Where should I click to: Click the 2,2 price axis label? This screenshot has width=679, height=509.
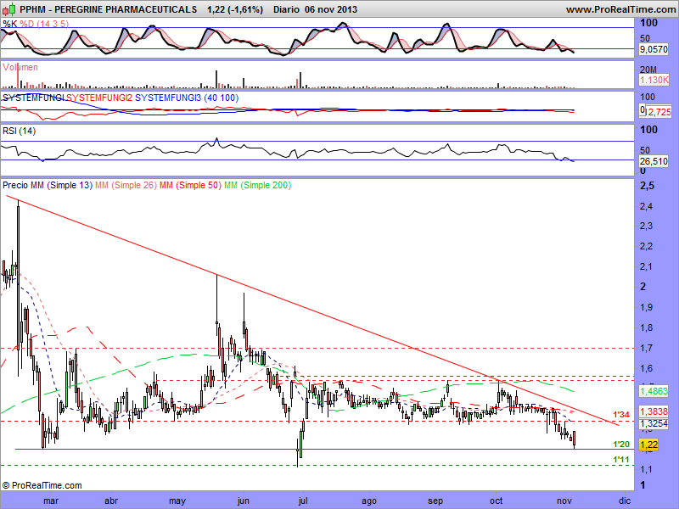coord(646,246)
